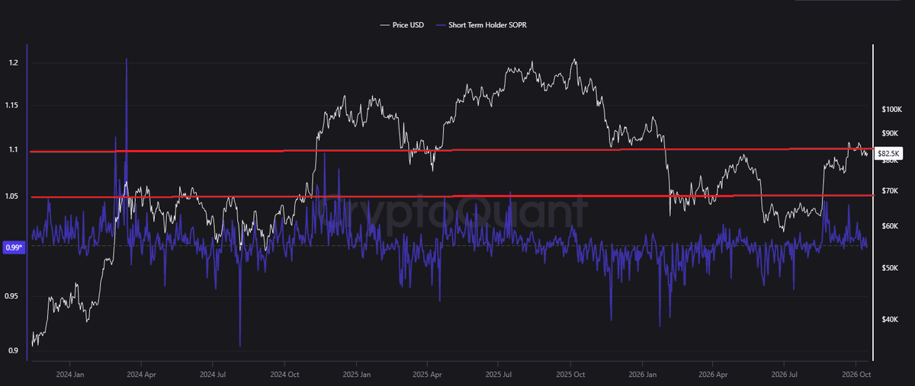Click the 1.2 left axis label
915x386 pixels.
point(13,62)
